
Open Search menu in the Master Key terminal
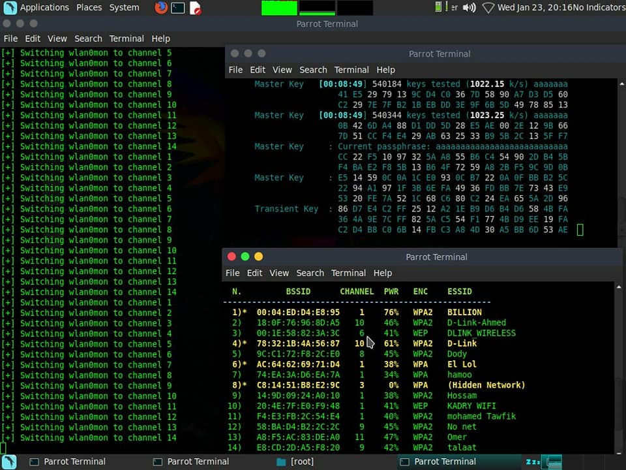(x=314, y=70)
